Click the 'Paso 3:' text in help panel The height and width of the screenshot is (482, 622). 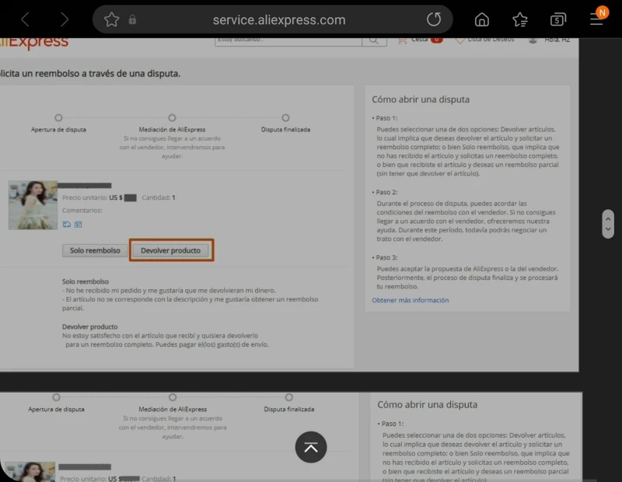click(386, 257)
